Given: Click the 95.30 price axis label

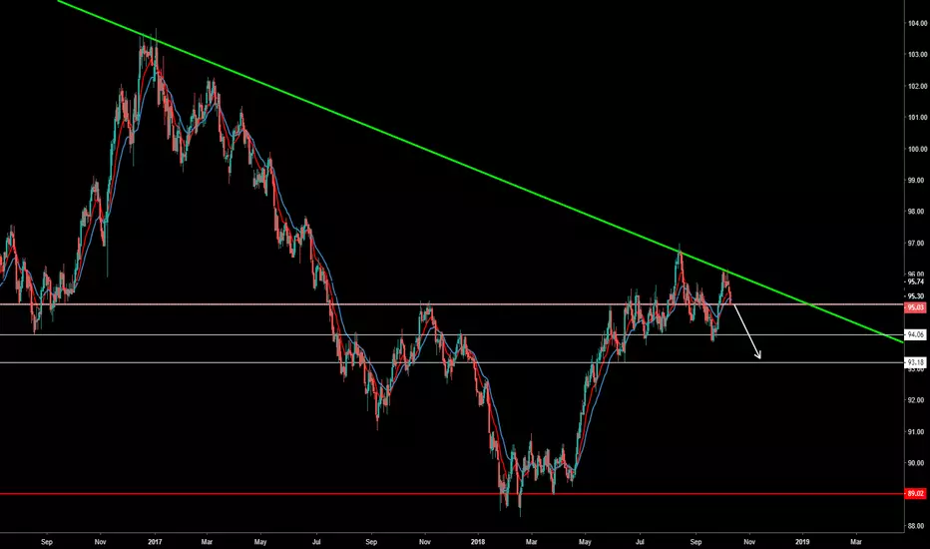Looking at the screenshot, I should click(x=916, y=296).
